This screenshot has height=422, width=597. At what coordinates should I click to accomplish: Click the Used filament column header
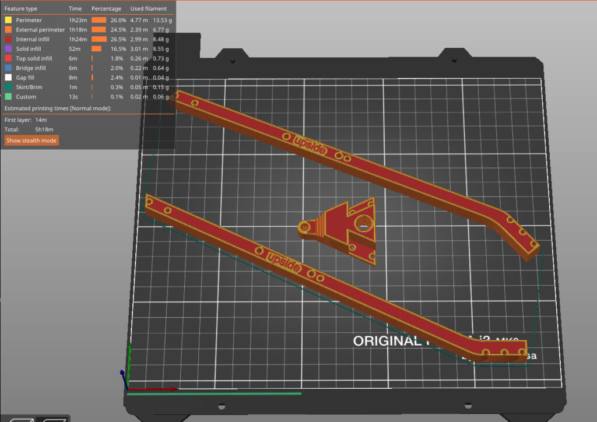click(x=149, y=8)
